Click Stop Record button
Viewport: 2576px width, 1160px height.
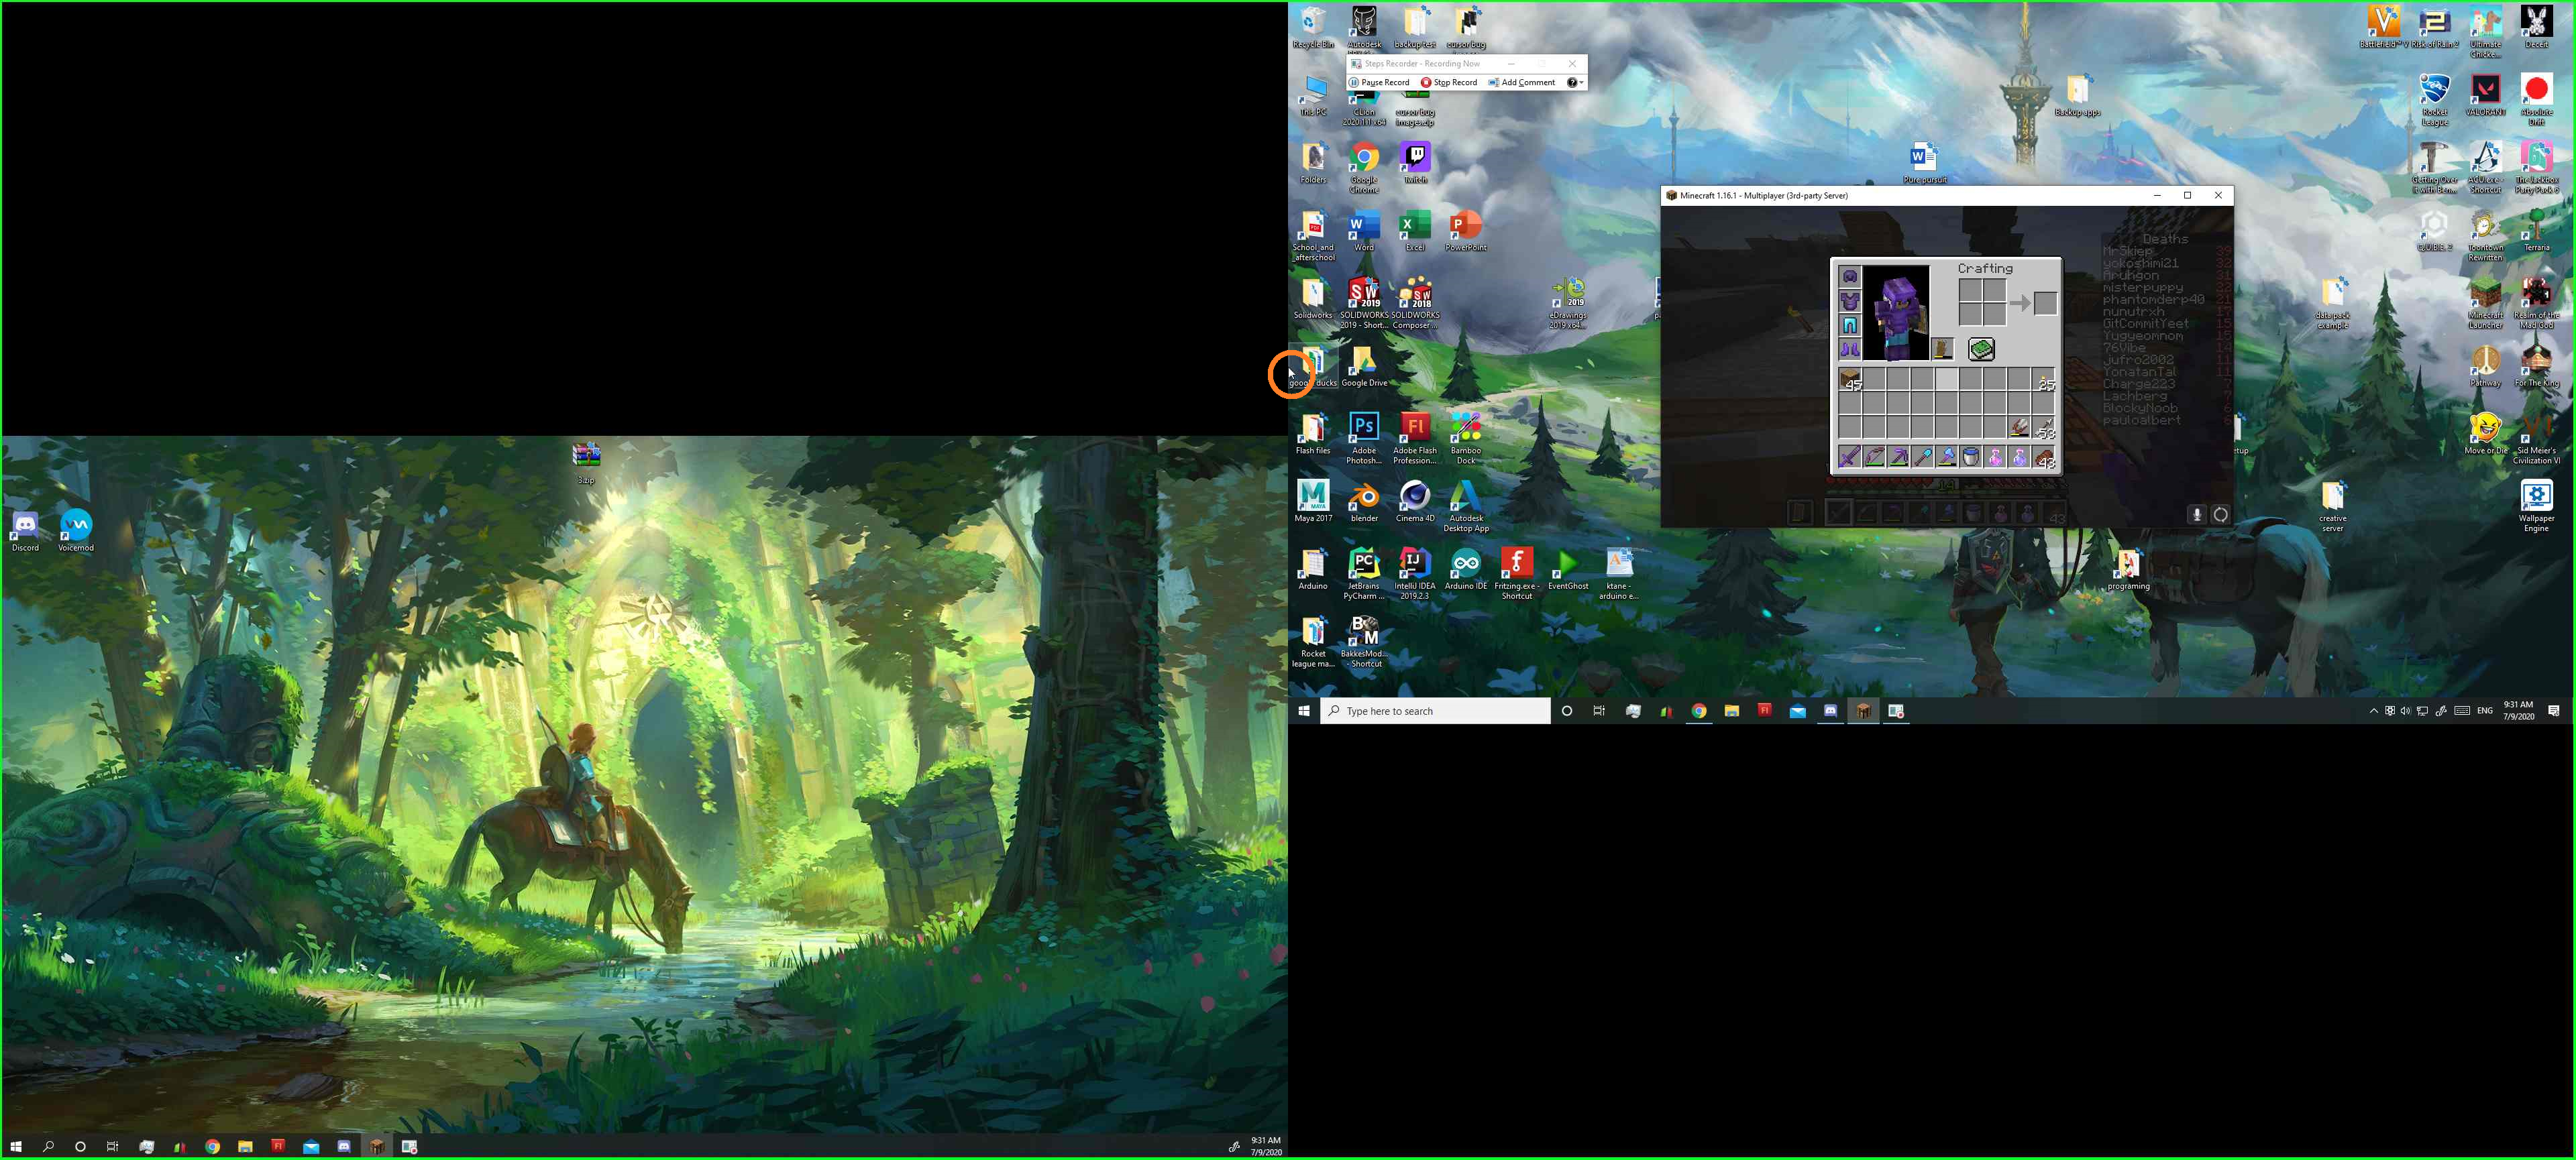(1449, 83)
